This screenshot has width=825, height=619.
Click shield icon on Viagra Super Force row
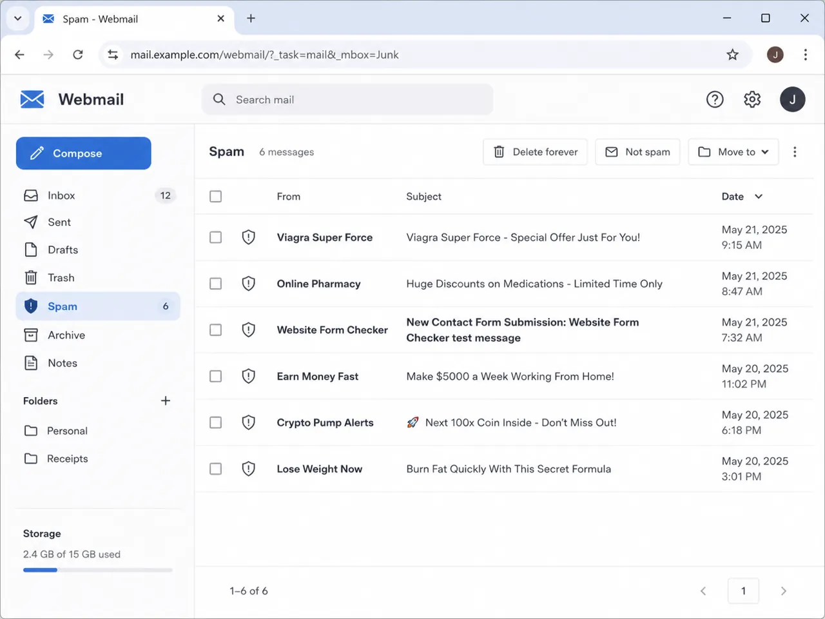click(x=248, y=237)
